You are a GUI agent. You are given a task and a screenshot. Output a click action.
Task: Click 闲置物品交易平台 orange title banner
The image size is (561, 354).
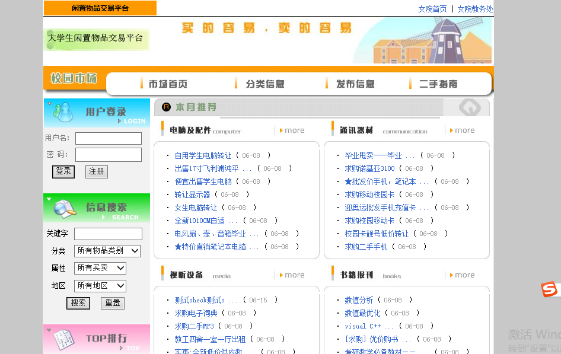pyautogui.click(x=100, y=8)
